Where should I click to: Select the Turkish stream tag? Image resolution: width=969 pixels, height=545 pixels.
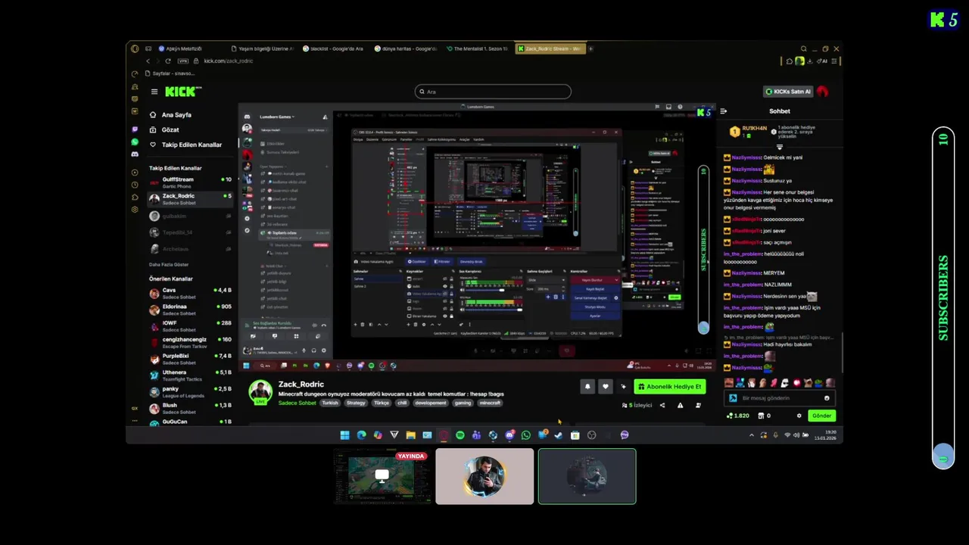click(x=330, y=403)
